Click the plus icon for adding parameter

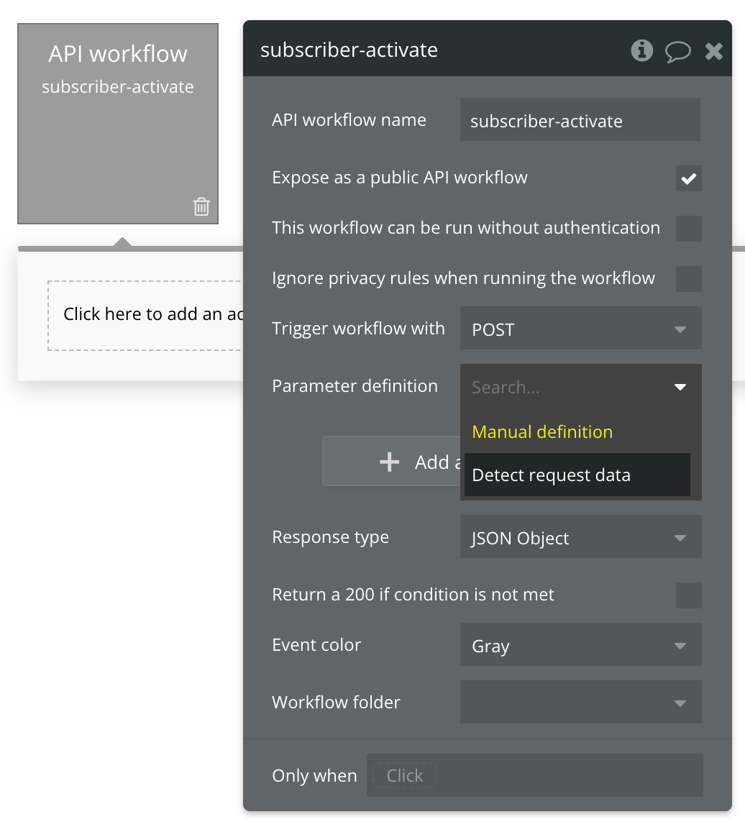[x=389, y=462]
